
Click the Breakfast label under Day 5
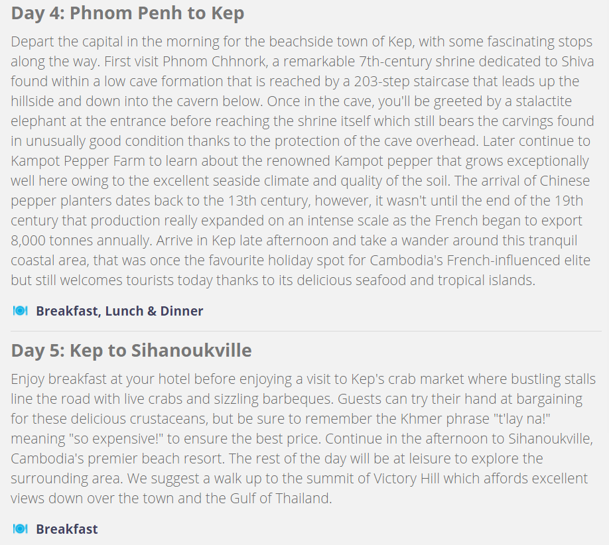[x=67, y=529]
